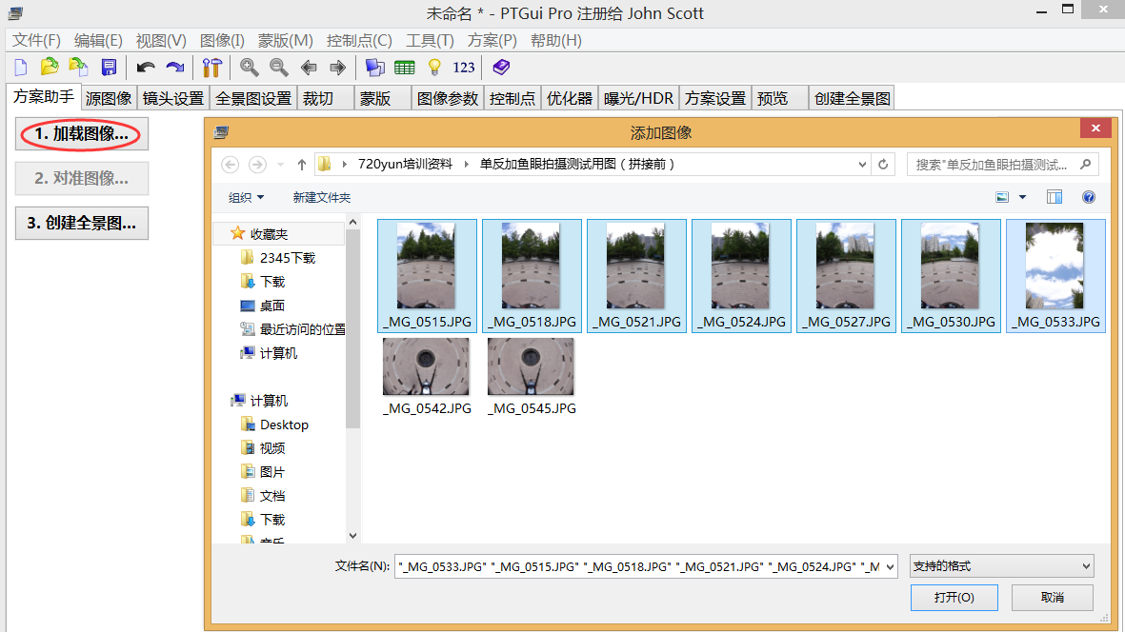The image size is (1125, 632).
Task: Open options with hammer tools icon
Action: pos(211,67)
